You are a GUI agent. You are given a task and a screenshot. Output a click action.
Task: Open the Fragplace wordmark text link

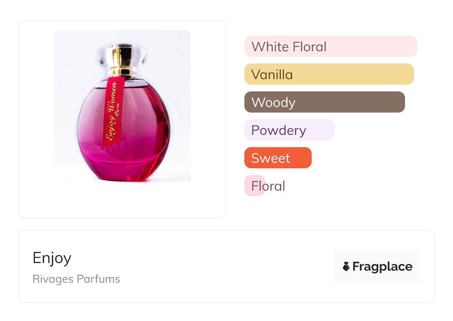[382, 266]
